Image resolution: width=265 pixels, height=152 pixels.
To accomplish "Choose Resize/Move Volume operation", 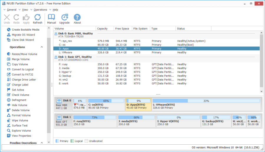I will click(x=22, y=54).
